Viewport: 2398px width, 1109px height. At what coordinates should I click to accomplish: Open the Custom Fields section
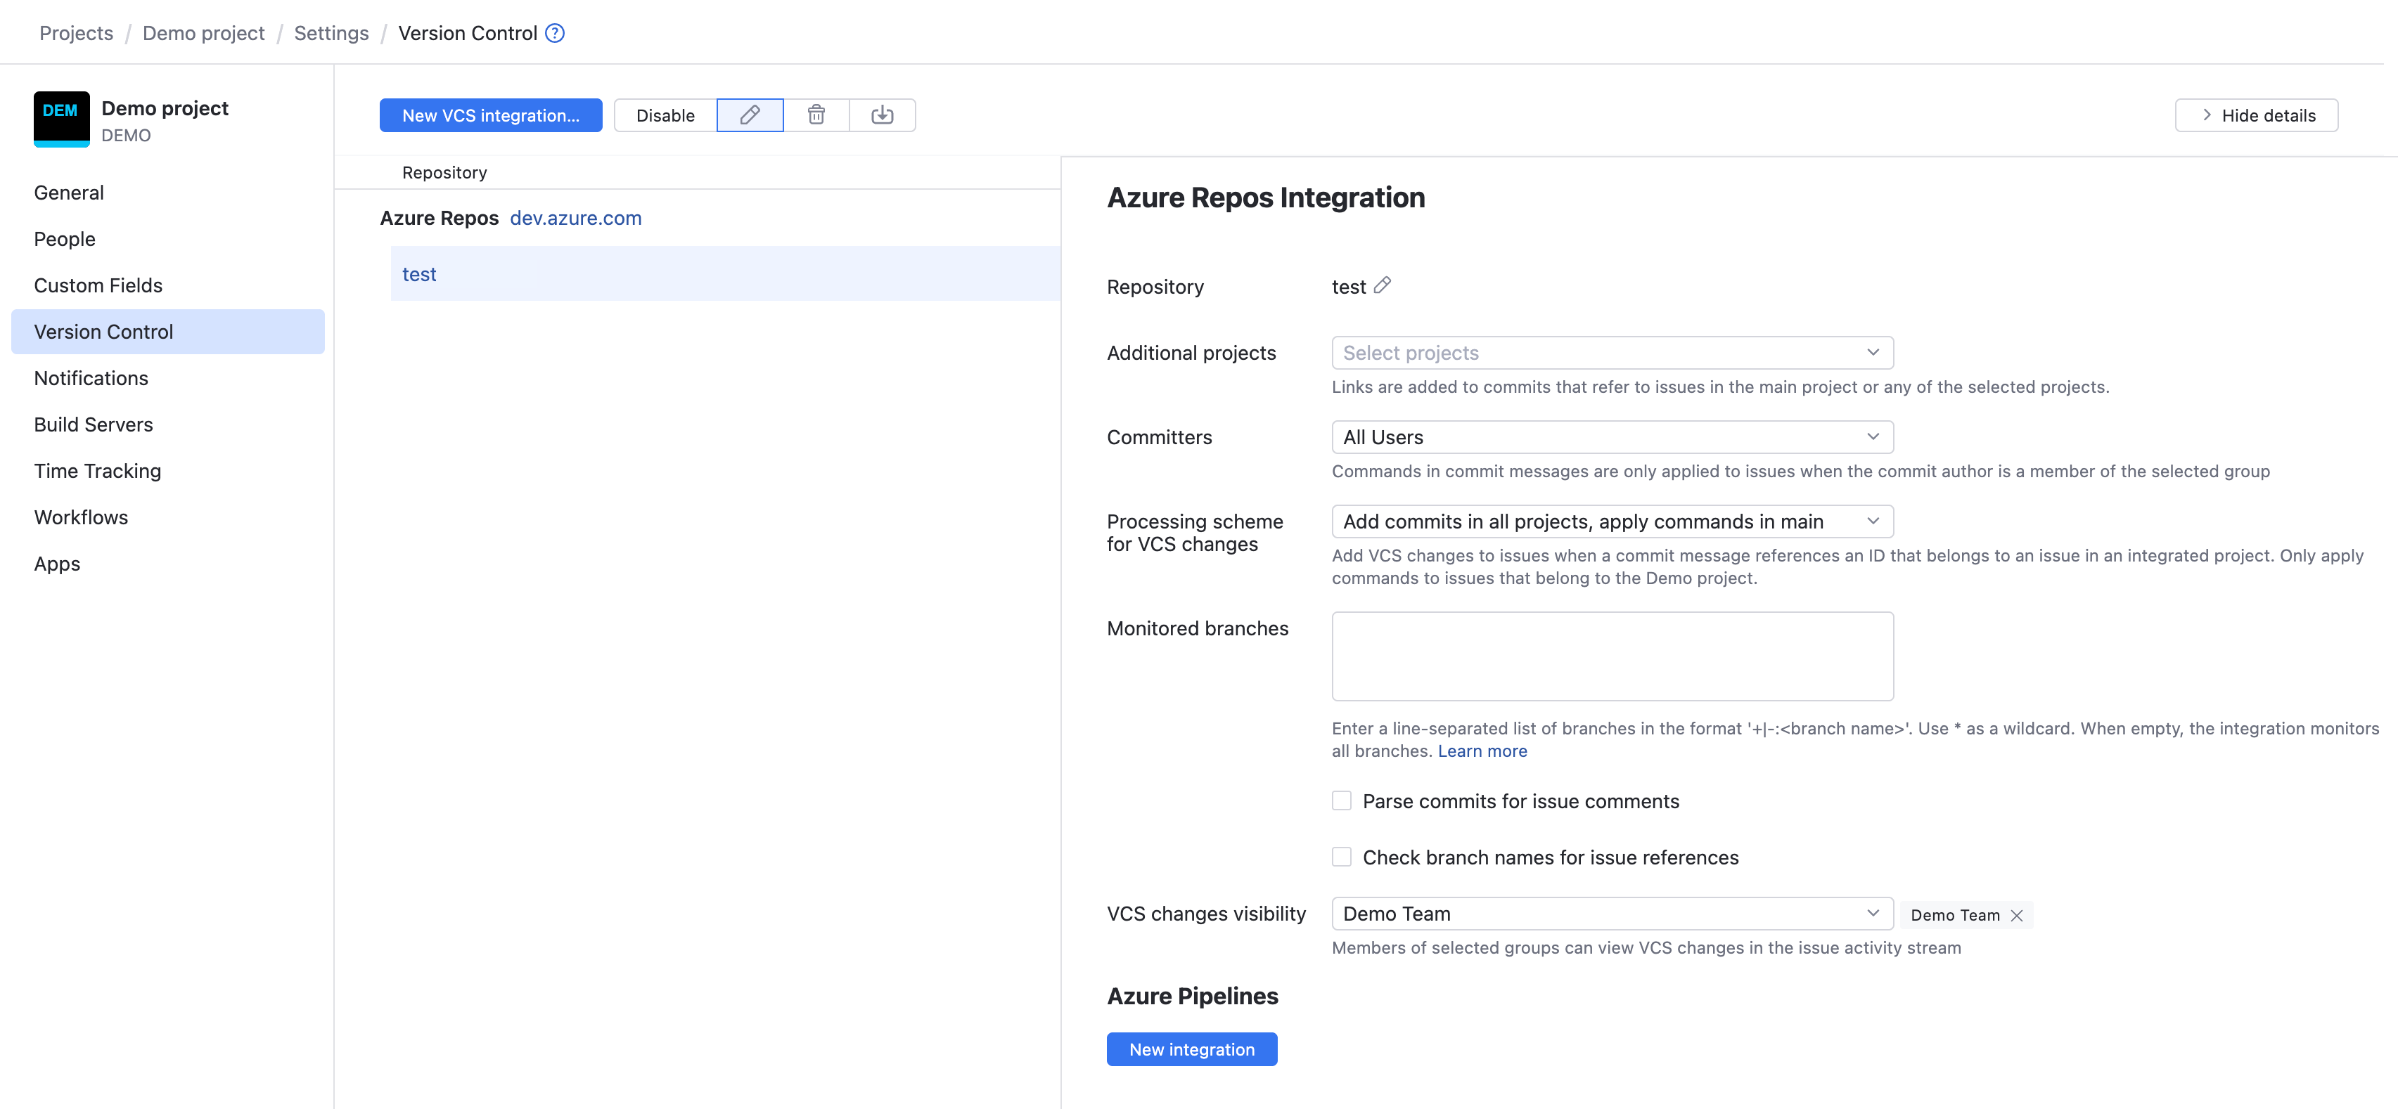167,285
